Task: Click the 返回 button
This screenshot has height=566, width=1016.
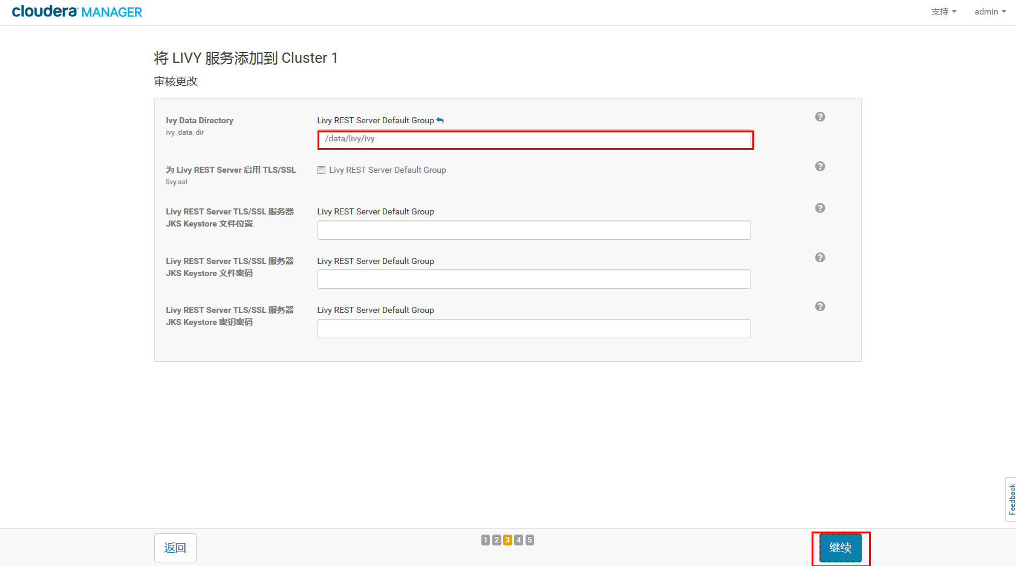Action: click(175, 548)
